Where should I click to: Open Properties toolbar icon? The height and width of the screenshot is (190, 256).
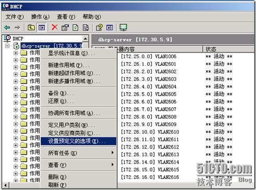click(65, 28)
